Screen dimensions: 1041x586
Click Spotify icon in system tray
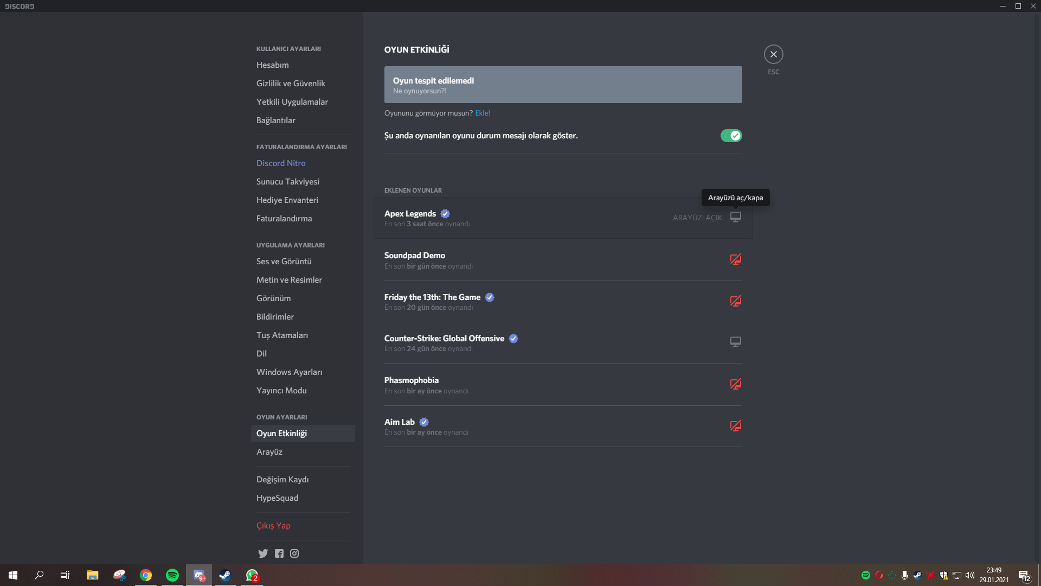[x=866, y=575]
